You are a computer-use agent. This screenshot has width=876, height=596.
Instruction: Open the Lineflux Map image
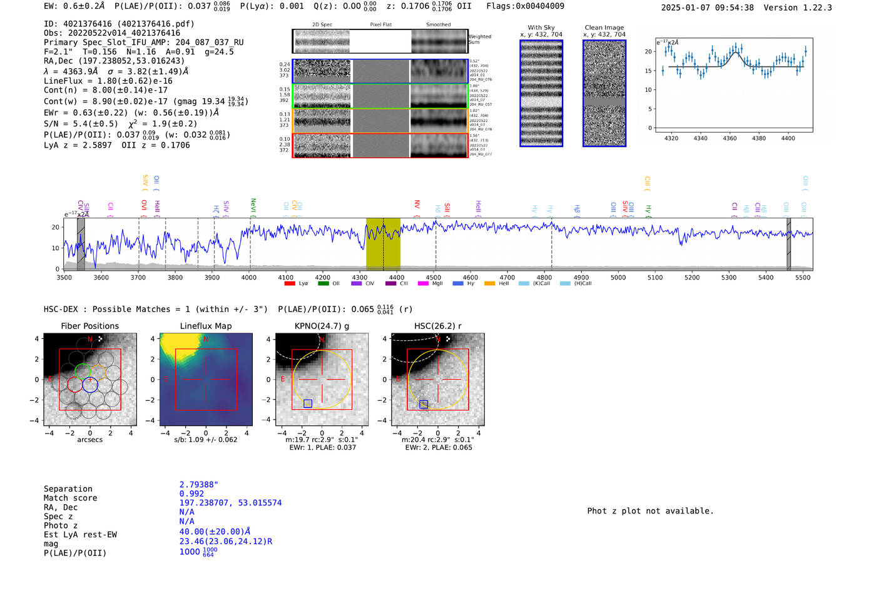click(206, 380)
